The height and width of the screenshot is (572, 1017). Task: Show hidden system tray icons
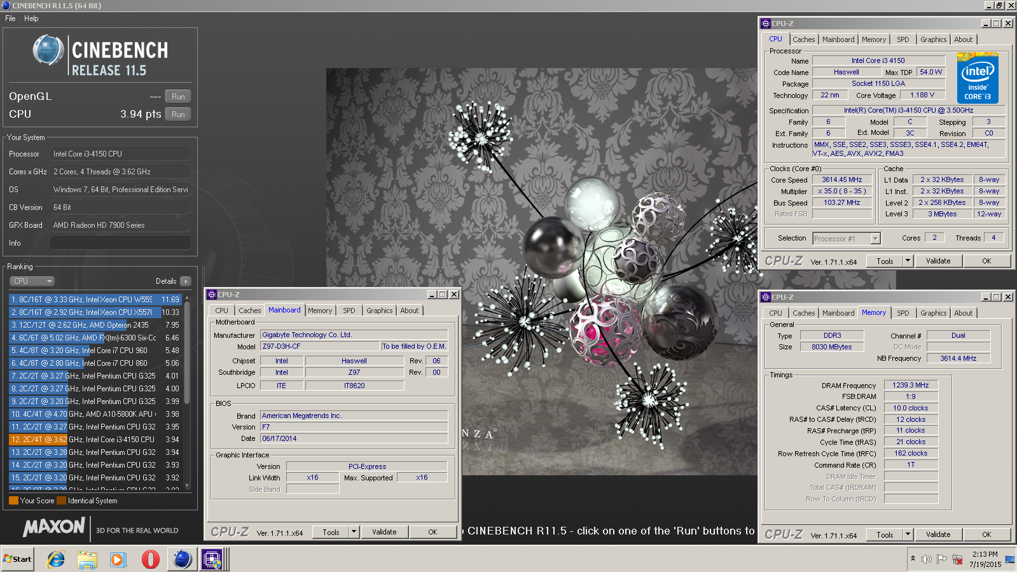pyautogui.click(x=913, y=559)
